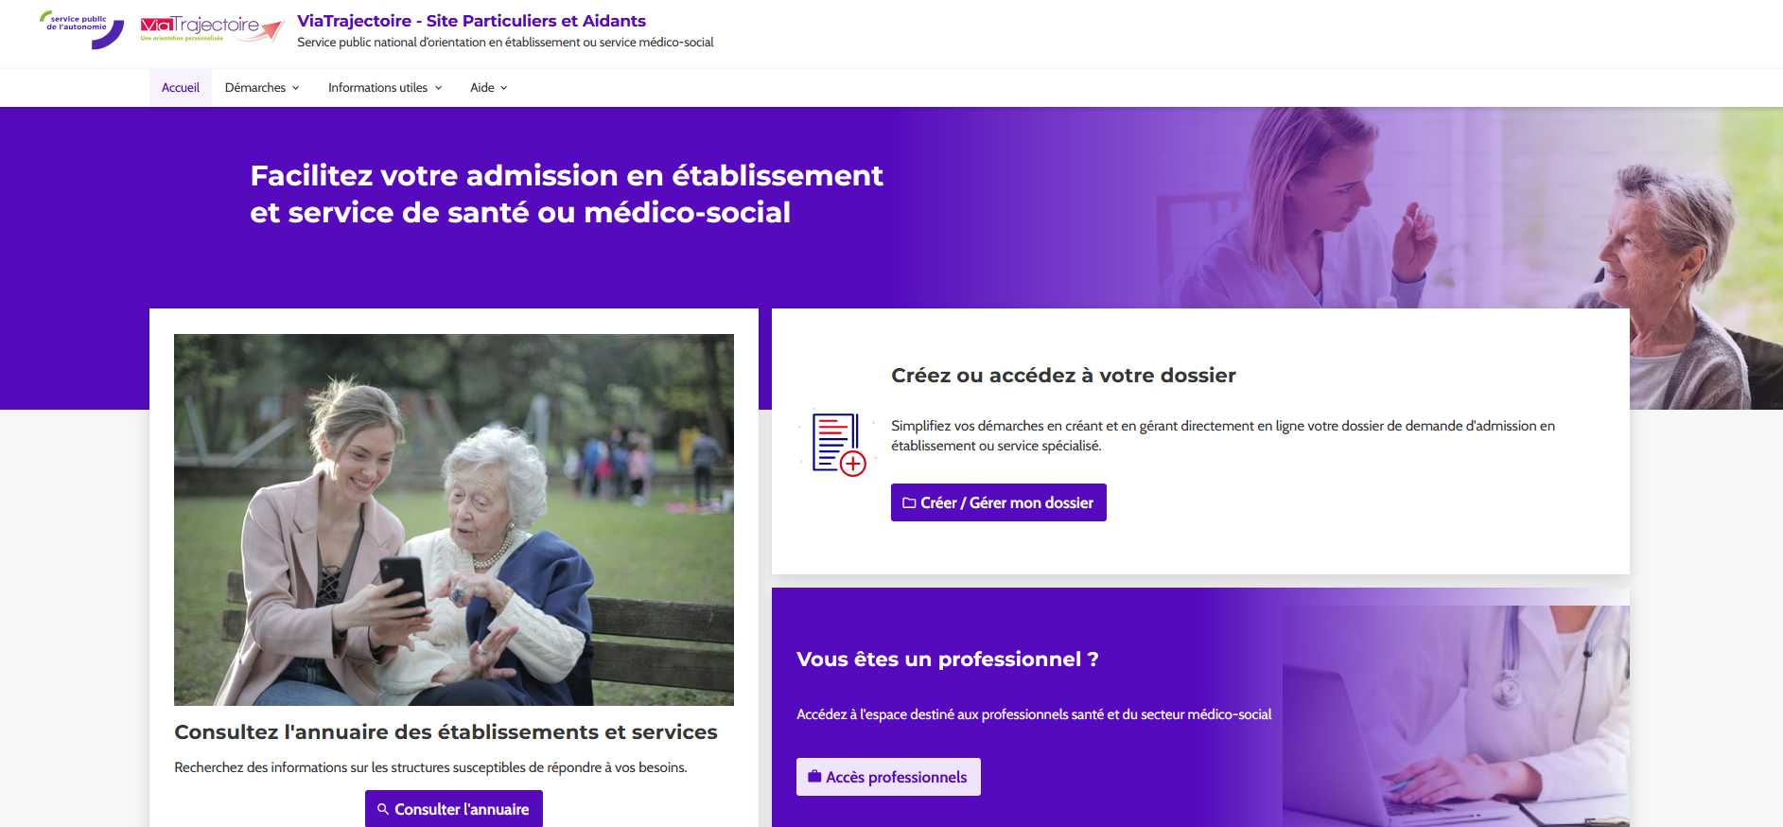1783x827 pixels.
Task: Click the document with red plus icon
Action: point(838,445)
